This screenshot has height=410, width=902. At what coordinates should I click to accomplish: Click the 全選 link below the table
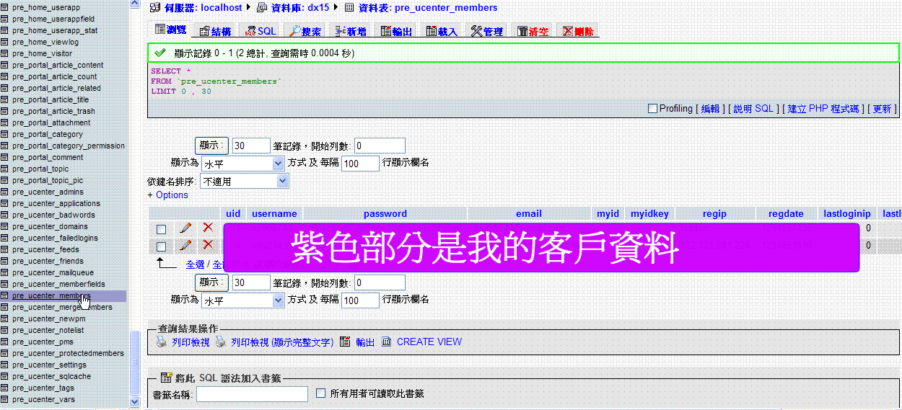click(x=196, y=265)
